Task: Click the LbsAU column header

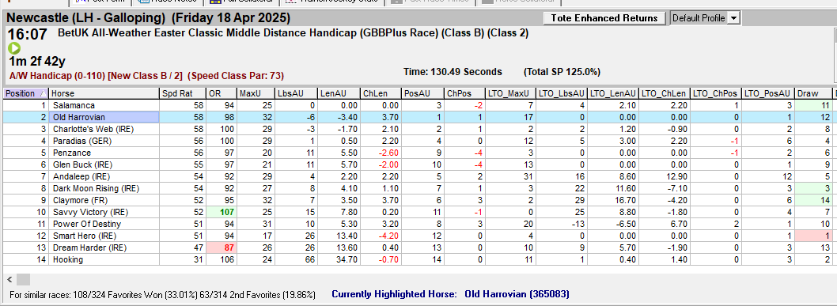Action: coord(296,93)
